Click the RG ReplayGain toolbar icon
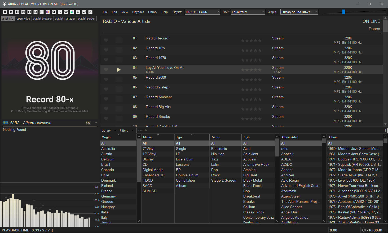Viewport: 388px width, 233px height. point(42,12)
